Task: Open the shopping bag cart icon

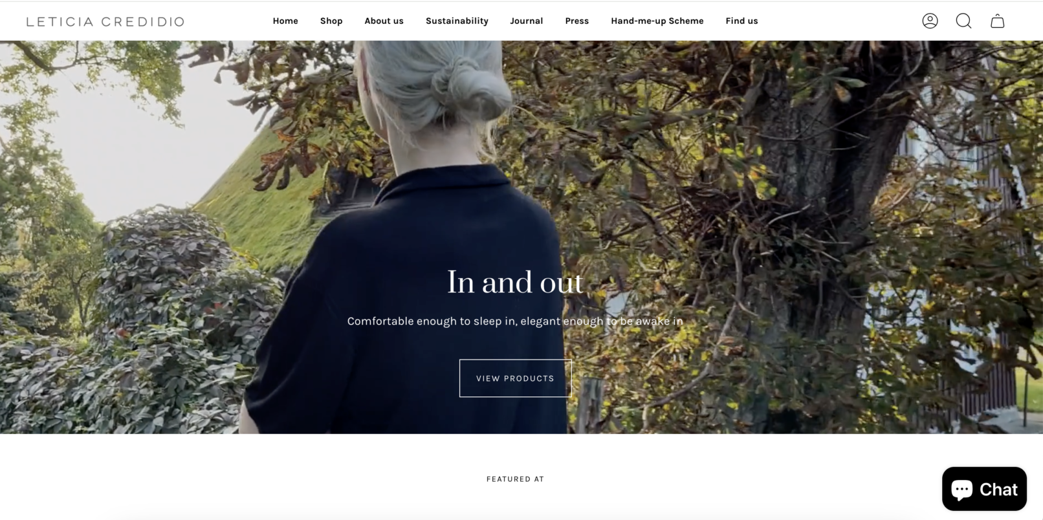Action: [997, 21]
